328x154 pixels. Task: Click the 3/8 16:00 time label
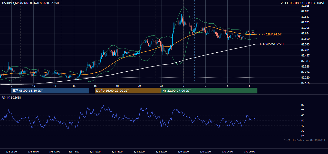tap(95, 152)
